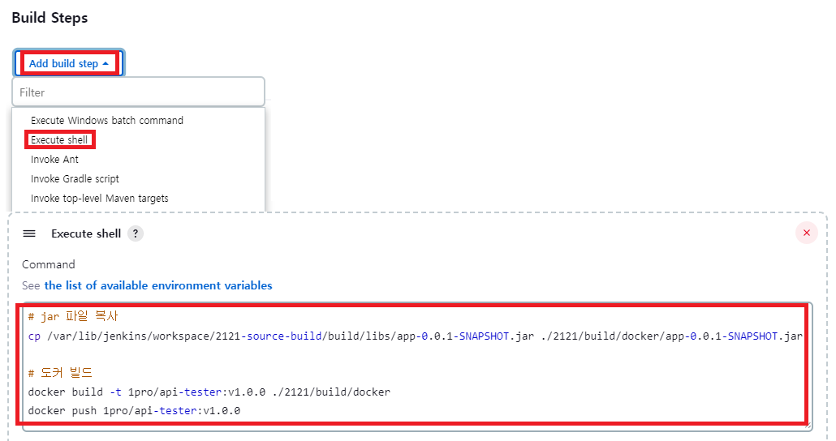Open the list of available environment variables link
This screenshot has width=836, height=441.
(158, 285)
